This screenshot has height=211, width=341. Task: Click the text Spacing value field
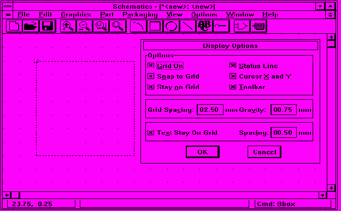[x=284, y=132]
